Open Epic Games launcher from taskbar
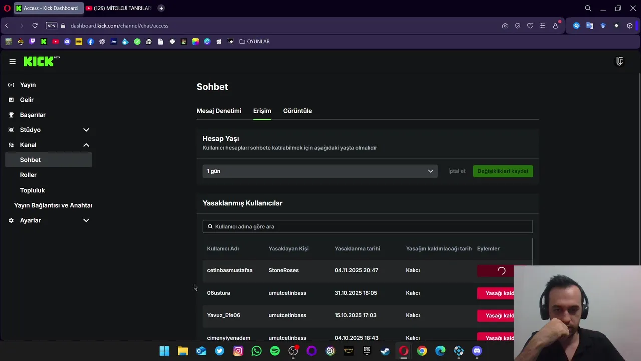 tap(367, 351)
